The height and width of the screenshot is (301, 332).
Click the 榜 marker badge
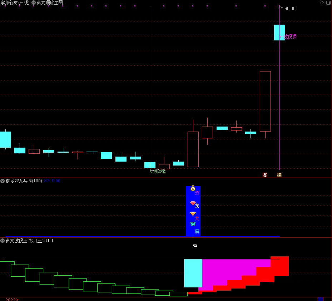(x=279, y=175)
